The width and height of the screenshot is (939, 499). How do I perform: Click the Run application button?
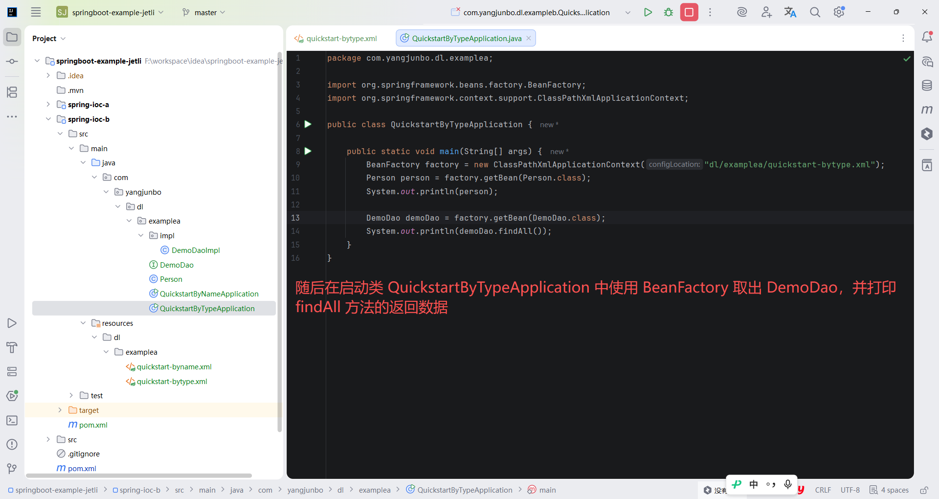(648, 12)
